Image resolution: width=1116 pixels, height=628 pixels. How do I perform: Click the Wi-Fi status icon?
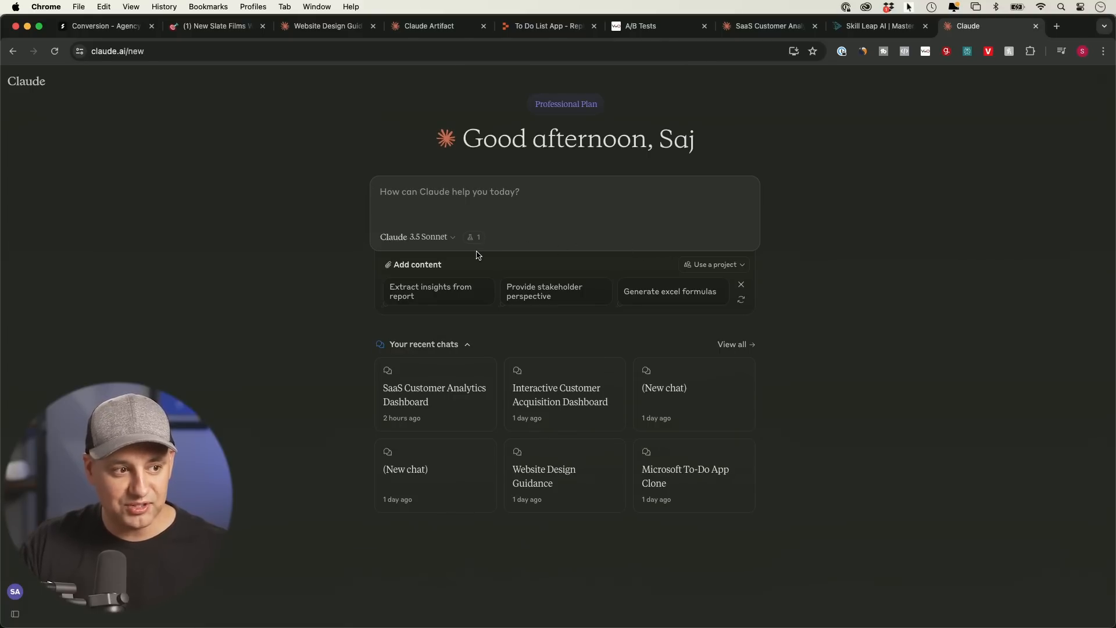pyautogui.click(x=1040, y=7)
